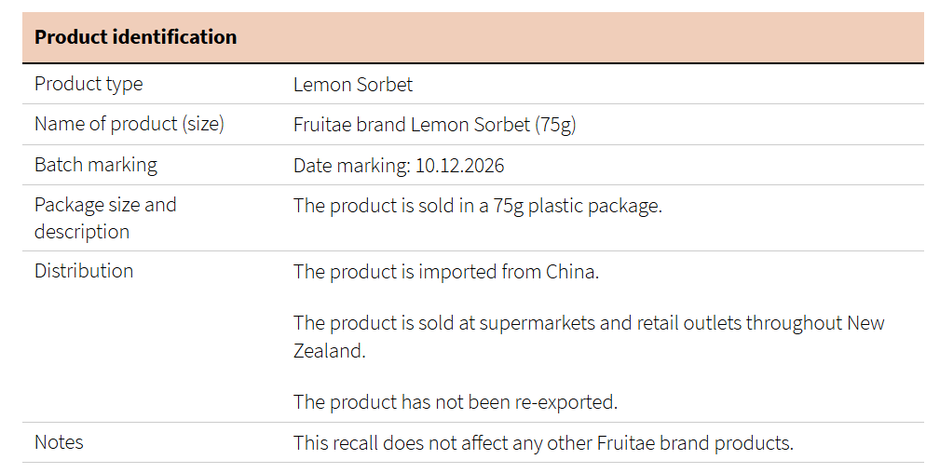The width and height of the screenshot is (926, 473).
Task: Click the Date marking 10.12.2026 value
Action: click(x=399, y=166)
